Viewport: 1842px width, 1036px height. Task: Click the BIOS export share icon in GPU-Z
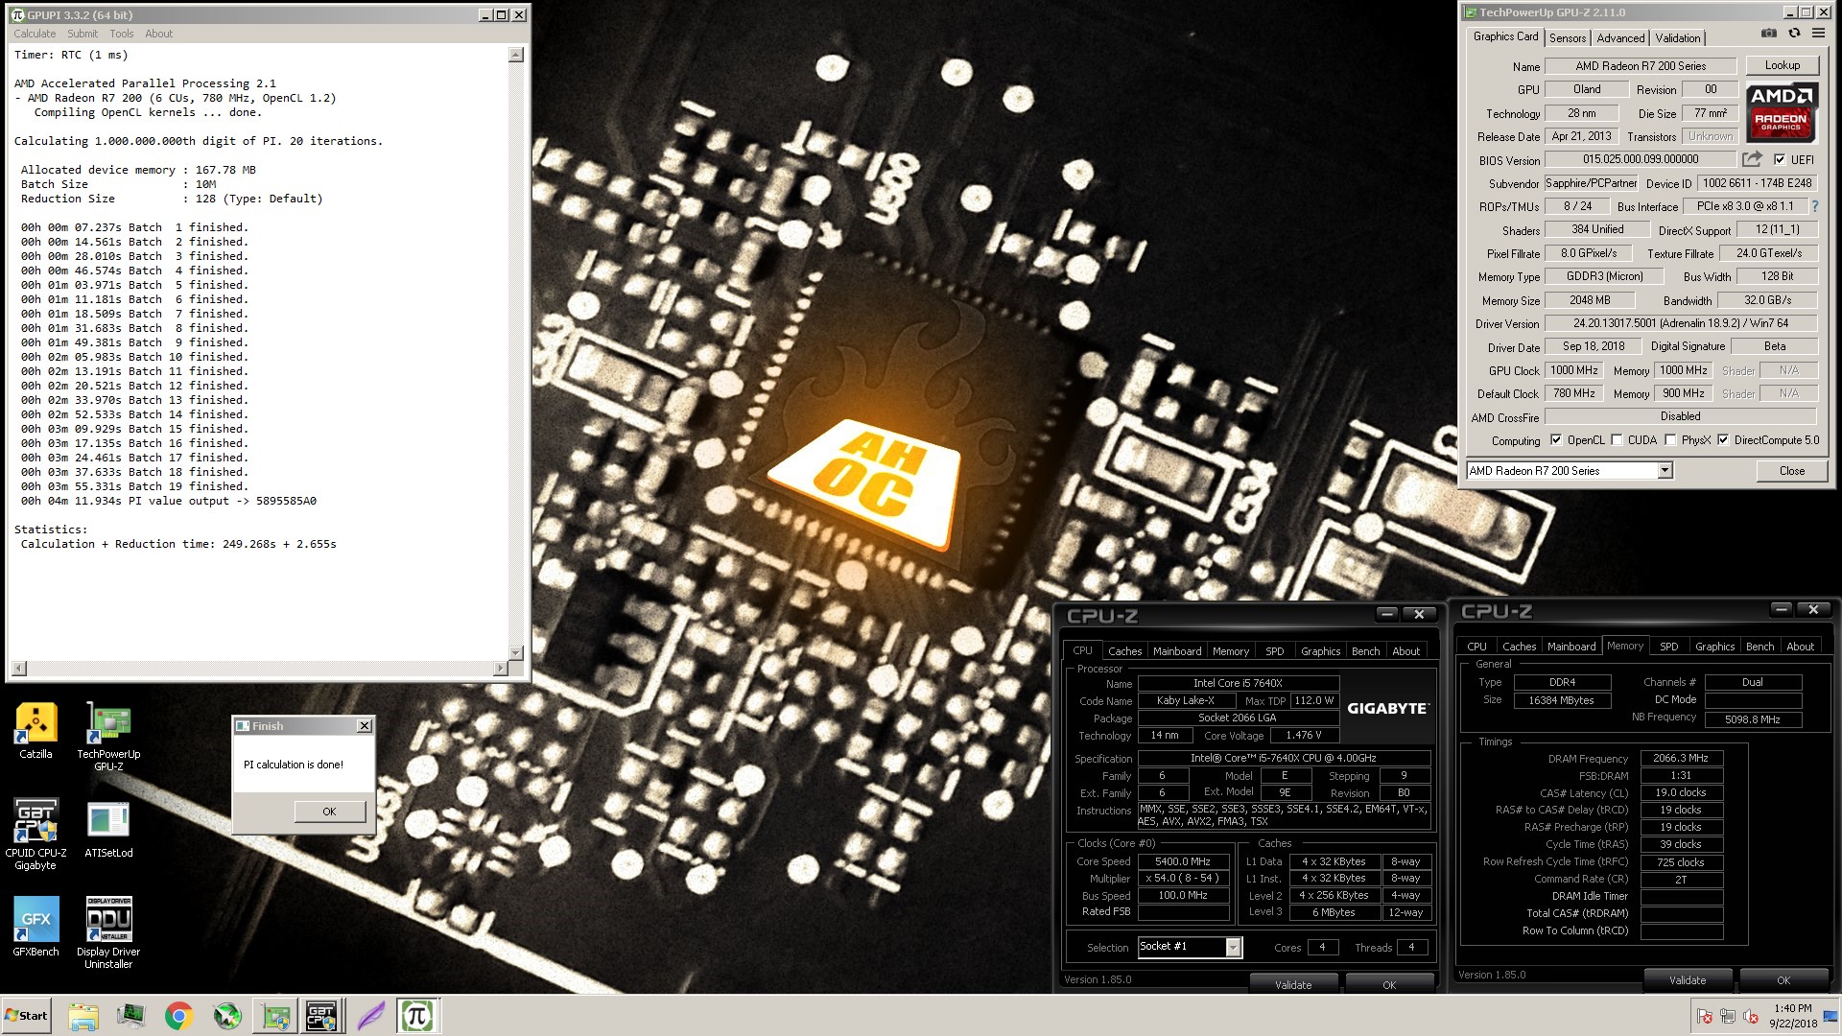point(1752,159)
